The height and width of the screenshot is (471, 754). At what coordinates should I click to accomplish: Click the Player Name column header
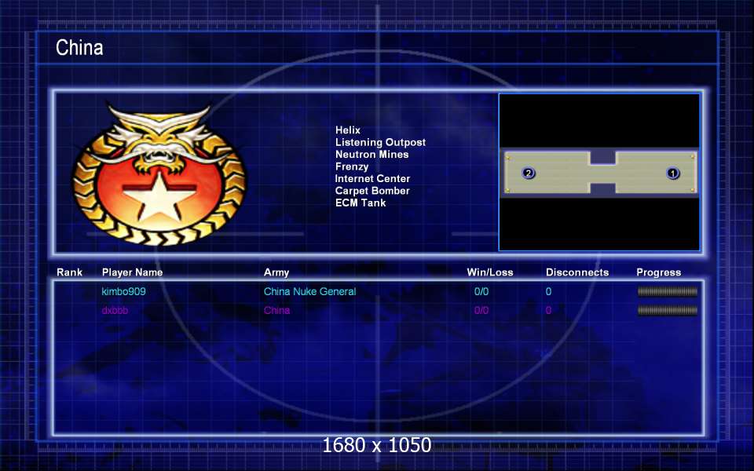tap(132, 272)
